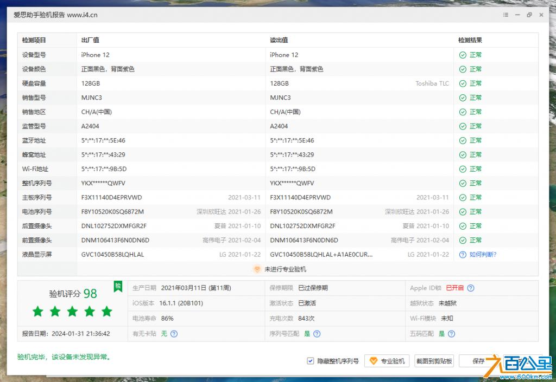Click check icon in 蜂窝地址 row
Image resolution: width=556 pixels, height=382 pixels.
(463, 155)
